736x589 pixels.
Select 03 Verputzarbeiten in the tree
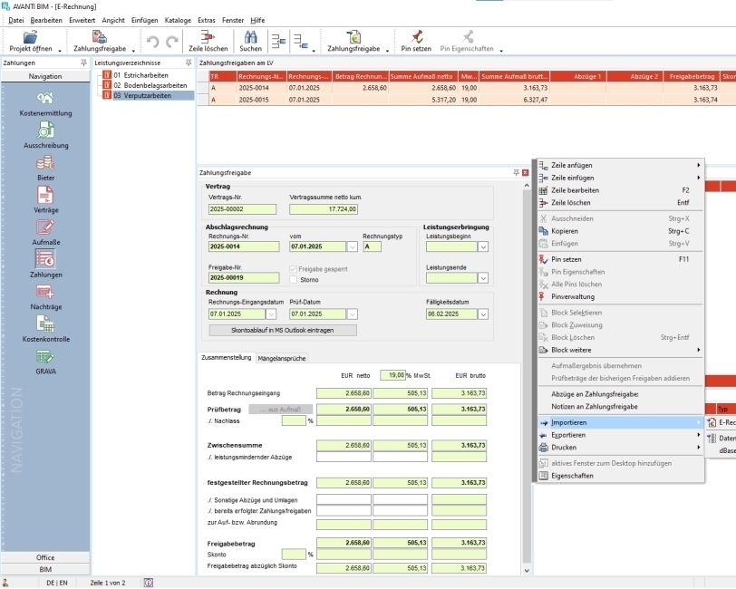[142, 95]
